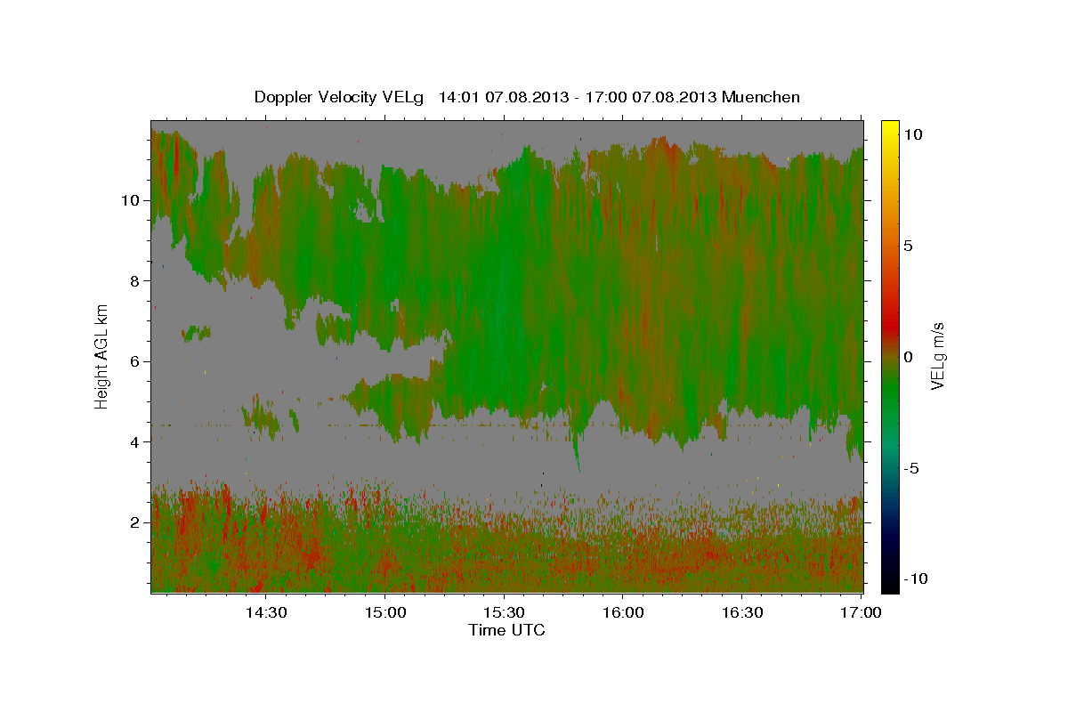This screenshot has width=1068, height=712.
Task: Click the "Time UTC" axis label
Action: [506, 630]
